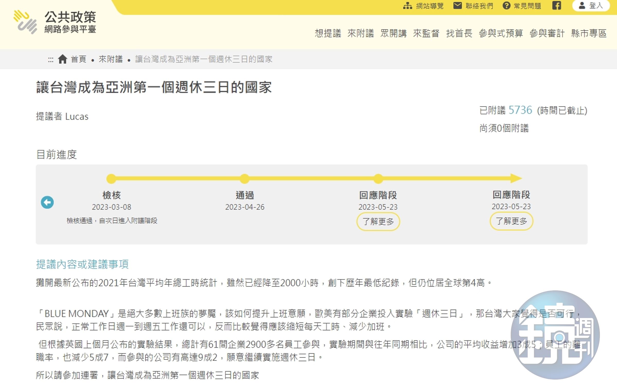Click the last 了解更多 button at timeline end
This screenshot has width=617, height=391.
click(x=511, y=221)
